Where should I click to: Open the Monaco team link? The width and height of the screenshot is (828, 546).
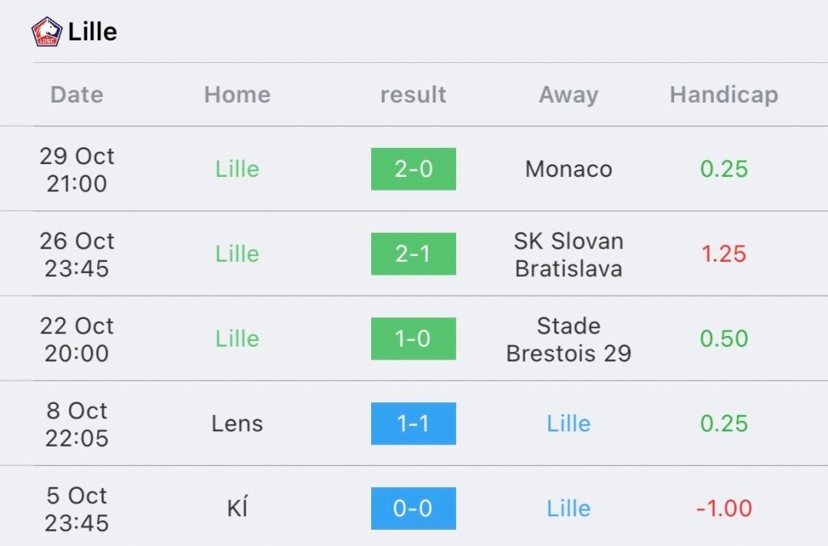568,170
